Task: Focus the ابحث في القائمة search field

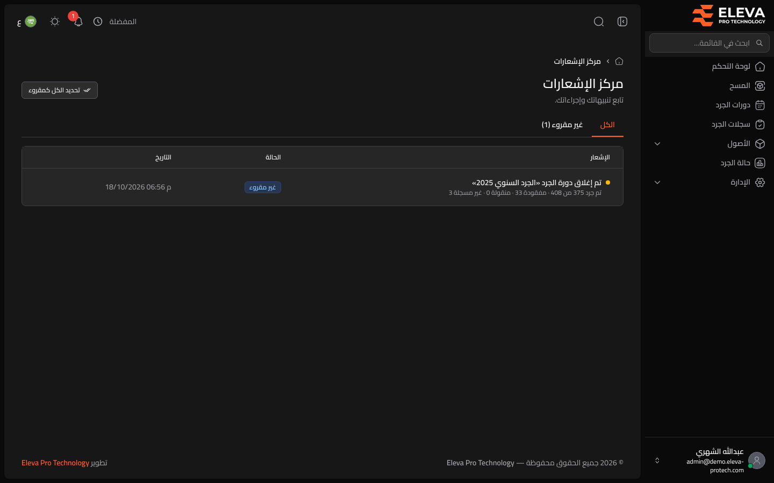Action: pos(709,43)
